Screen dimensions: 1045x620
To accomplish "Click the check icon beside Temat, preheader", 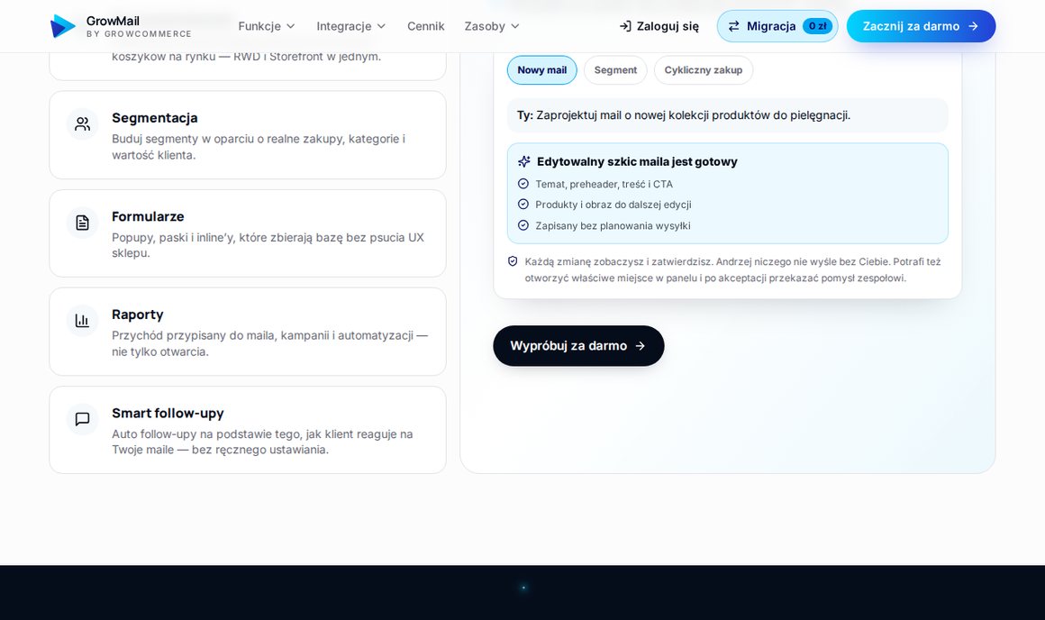I will click(x=523, y=183).
